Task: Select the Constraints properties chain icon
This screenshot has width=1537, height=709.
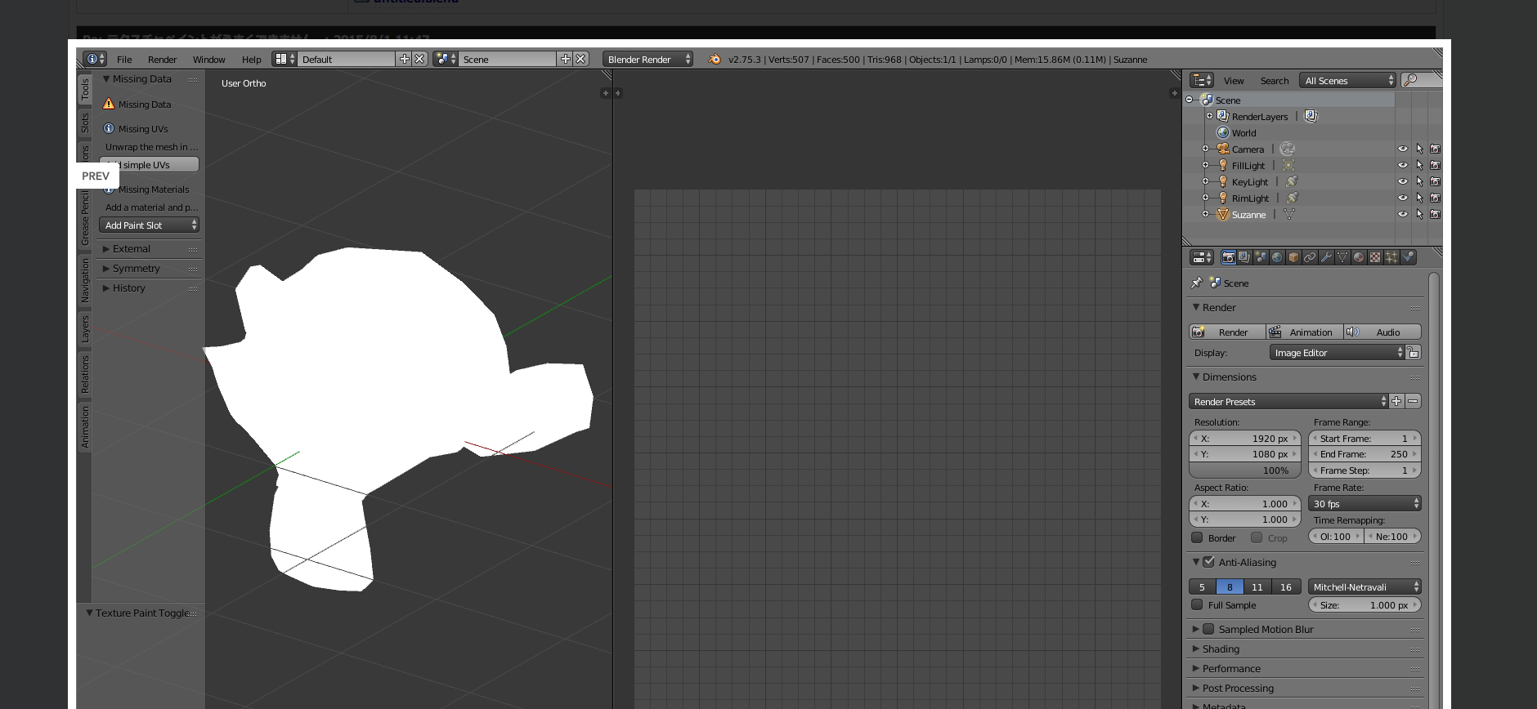Action: 1310,257
